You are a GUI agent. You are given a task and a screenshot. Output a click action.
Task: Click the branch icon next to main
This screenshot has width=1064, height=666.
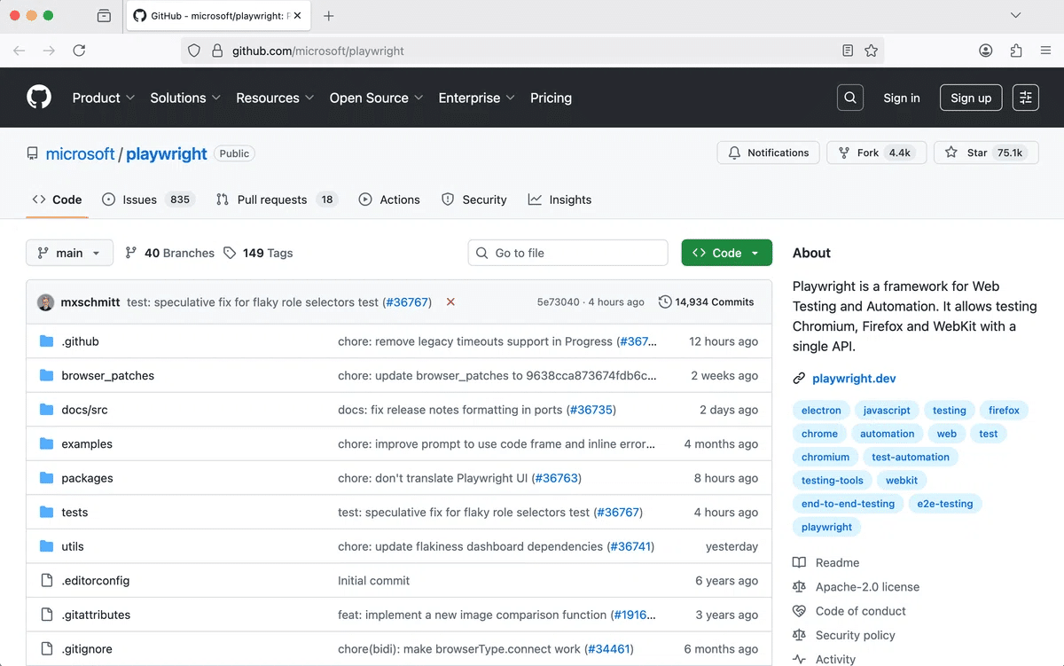click(x=43, y=253)
